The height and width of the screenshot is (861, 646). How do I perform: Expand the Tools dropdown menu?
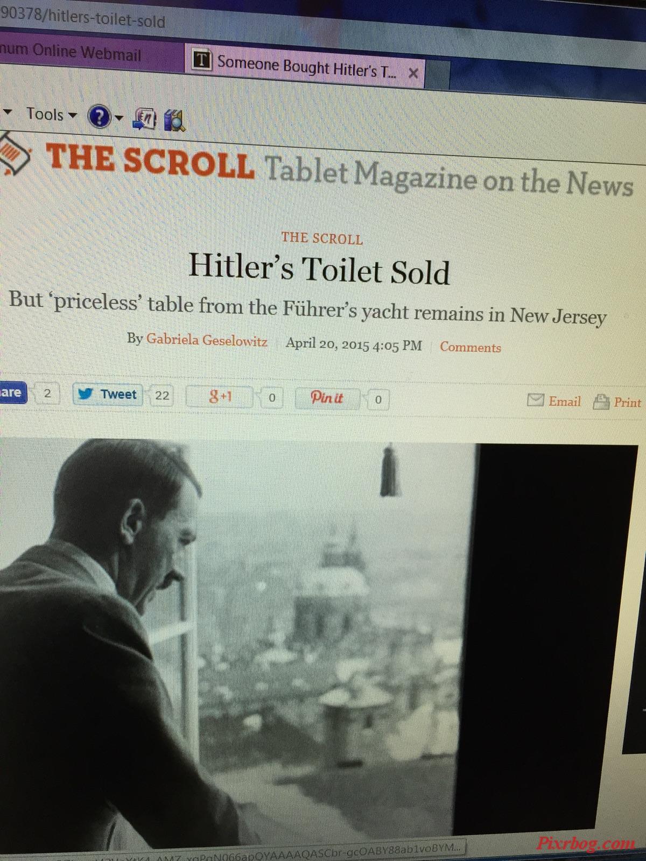click(x=52, y=115)
